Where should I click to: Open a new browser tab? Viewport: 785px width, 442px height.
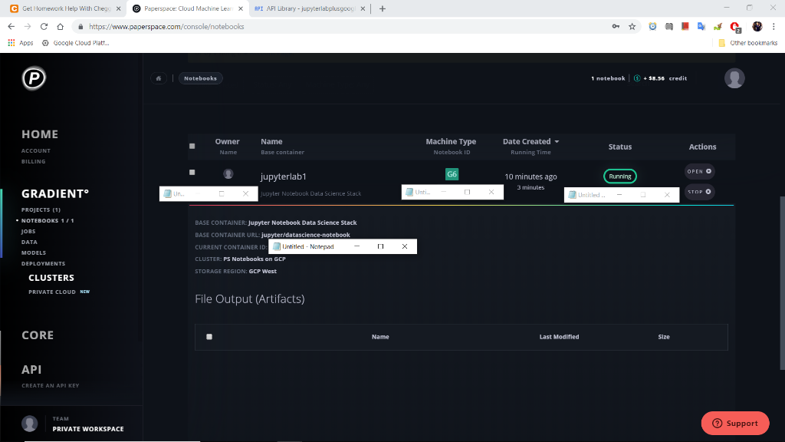pyautogui.click(x=383, y=8)
